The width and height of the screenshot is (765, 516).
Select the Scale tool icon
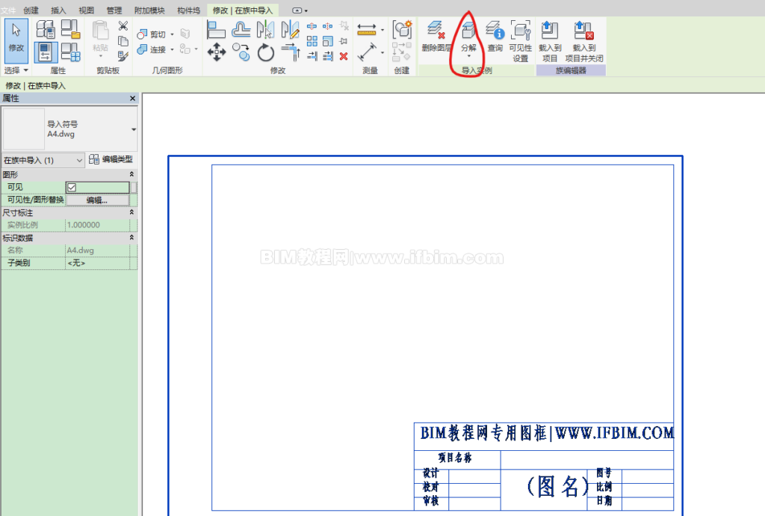point(328,41)
